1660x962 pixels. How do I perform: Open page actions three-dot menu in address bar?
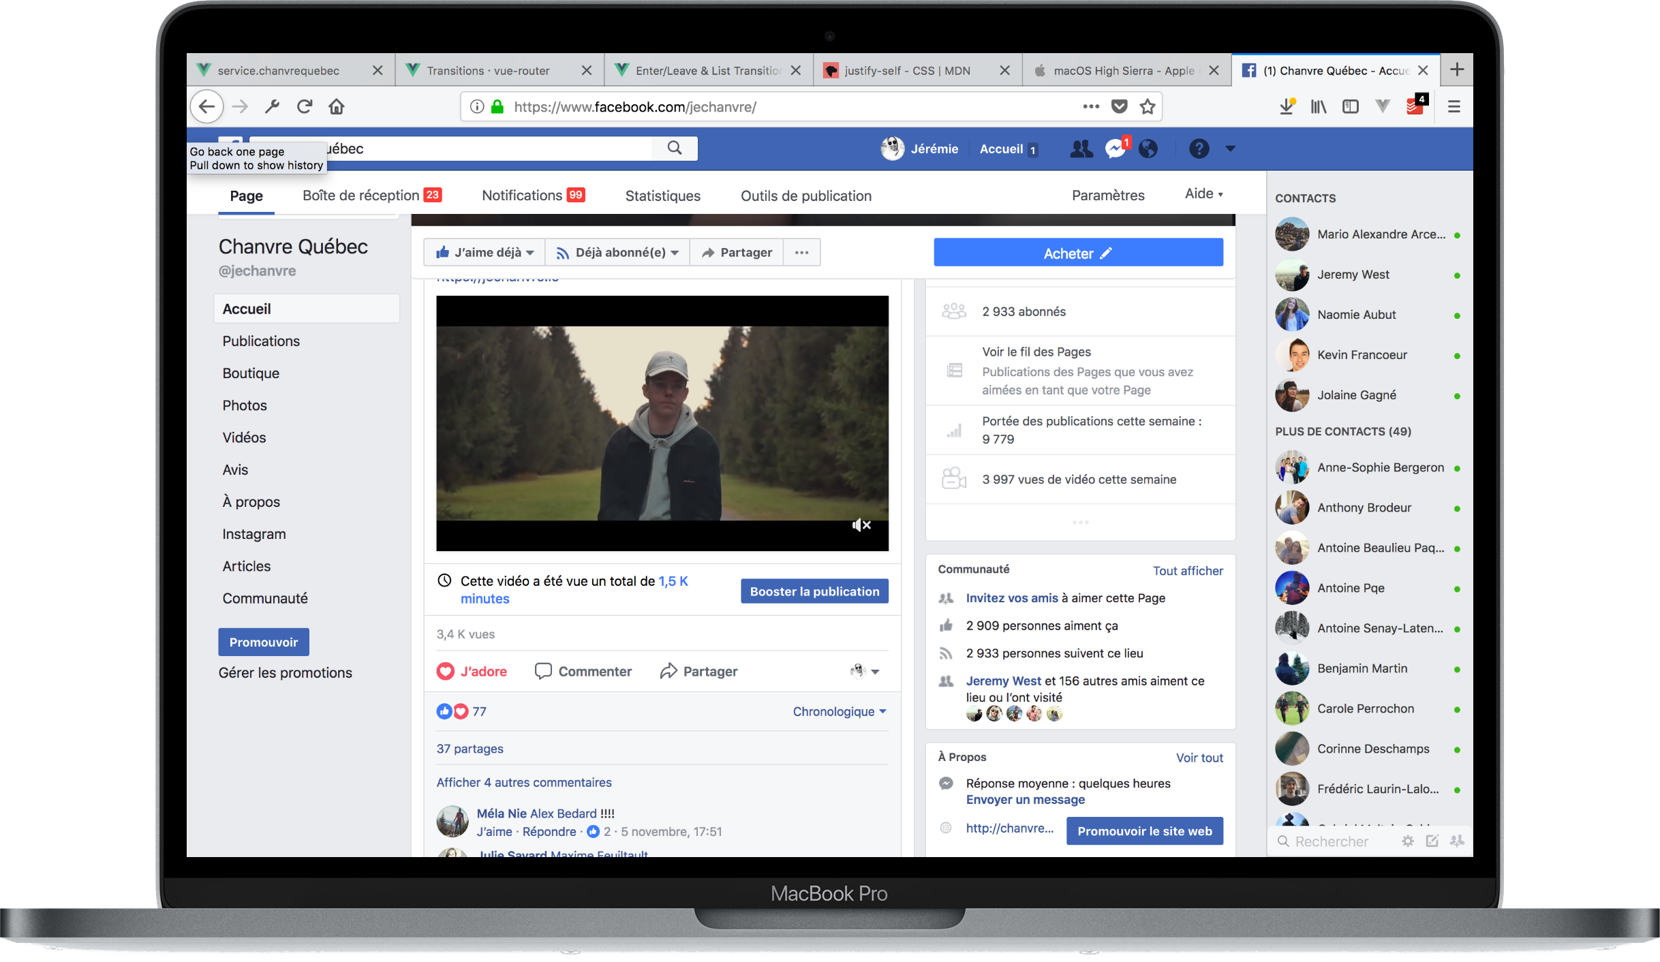click(1091, 106)
